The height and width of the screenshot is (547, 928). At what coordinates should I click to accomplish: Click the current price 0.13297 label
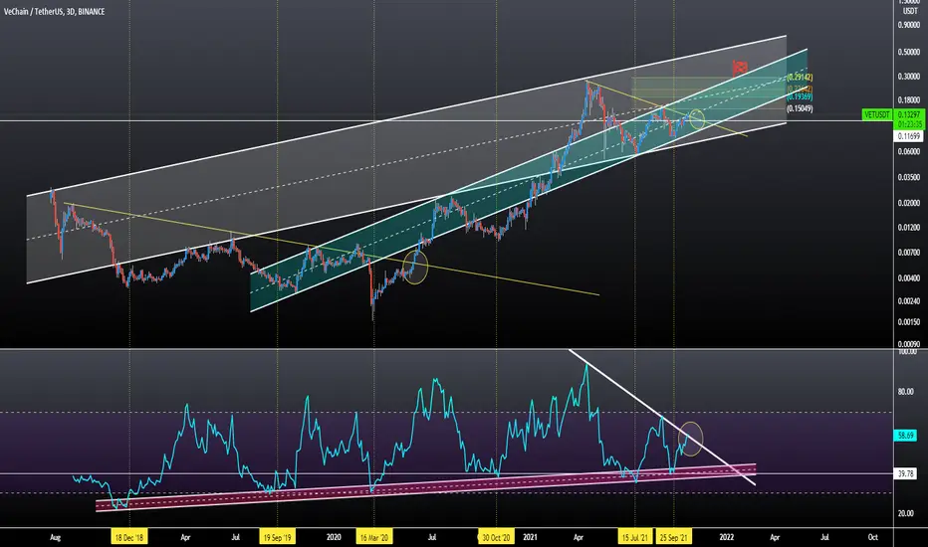[x=909, y=114]
